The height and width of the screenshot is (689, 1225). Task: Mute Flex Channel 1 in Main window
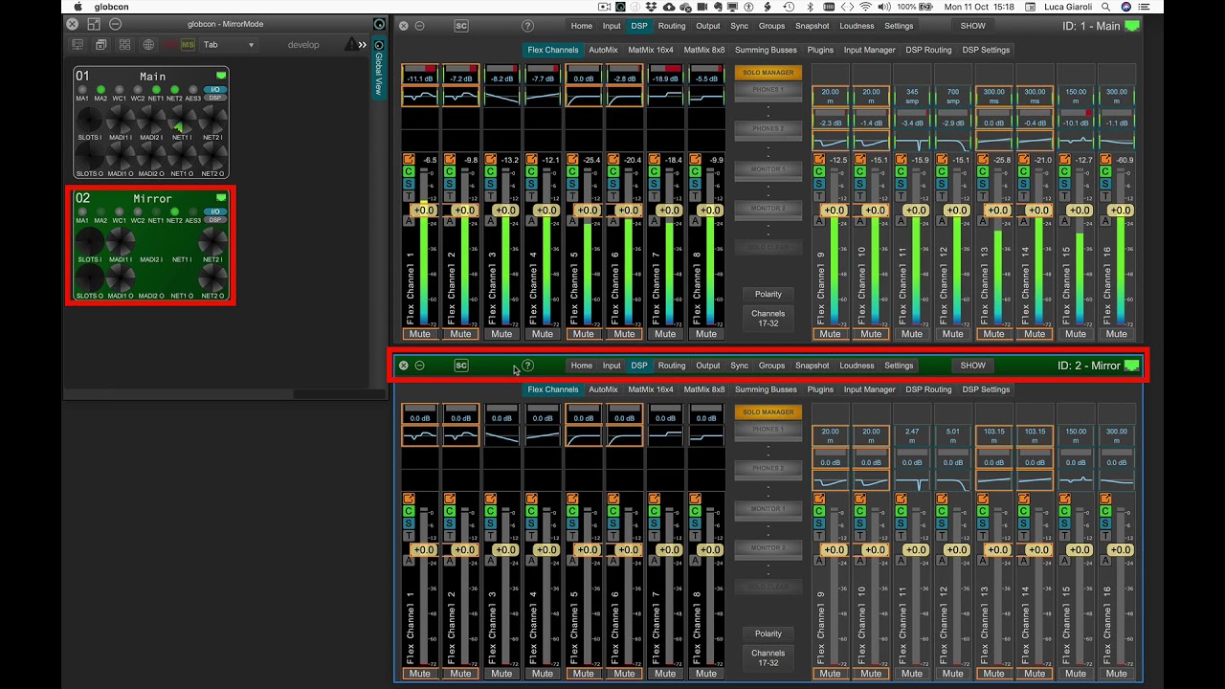click(x=420, y=334)
